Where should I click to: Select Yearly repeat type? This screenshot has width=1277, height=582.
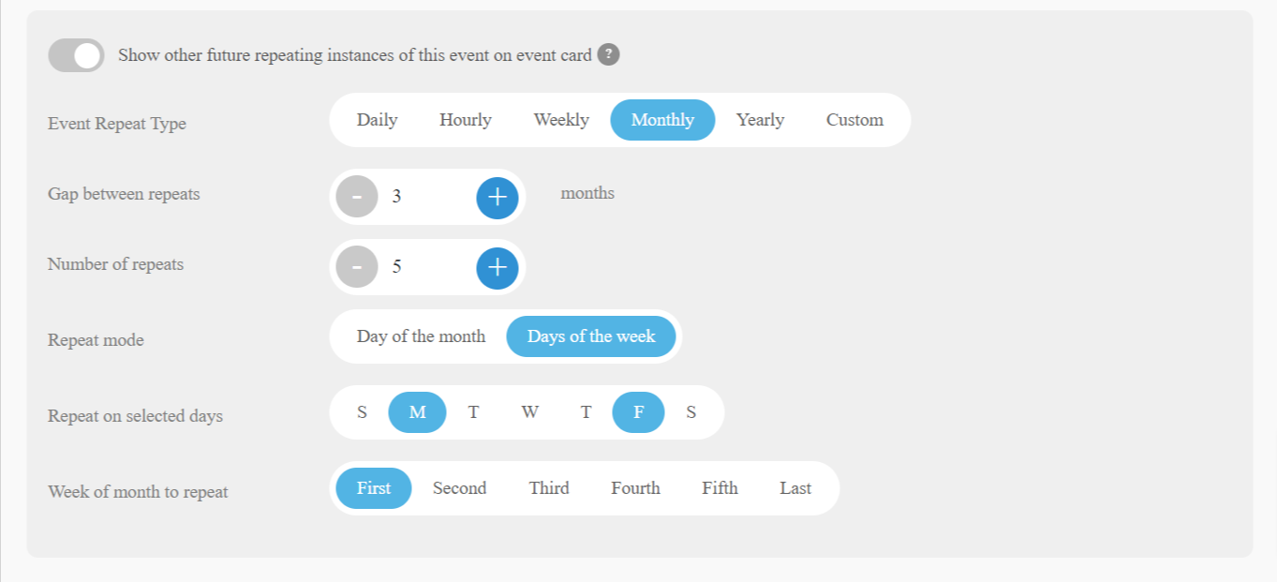760,120
